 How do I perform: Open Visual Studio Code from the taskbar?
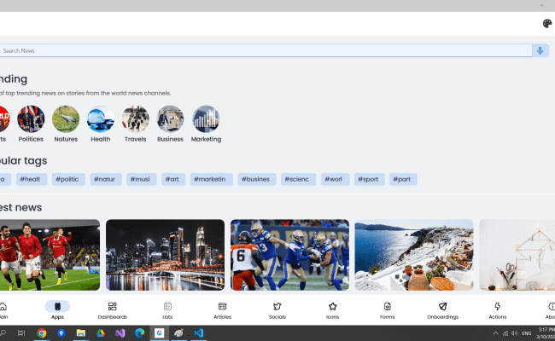199,332
